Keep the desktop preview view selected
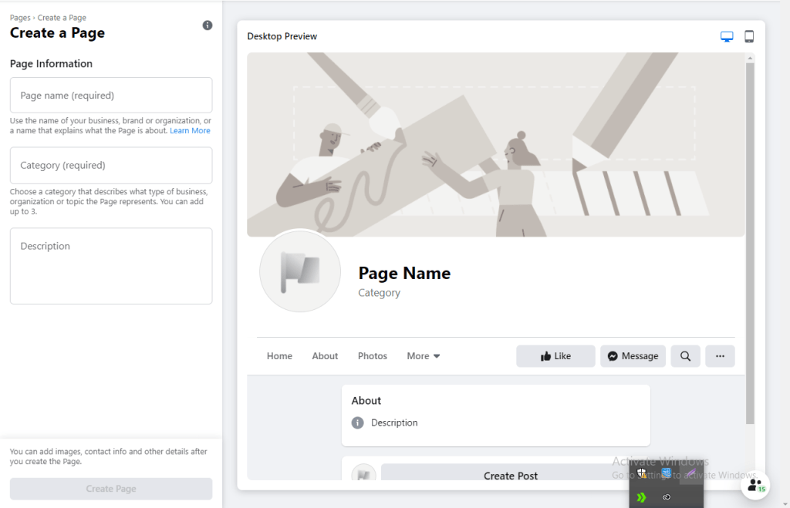 [x=726, y=35]
